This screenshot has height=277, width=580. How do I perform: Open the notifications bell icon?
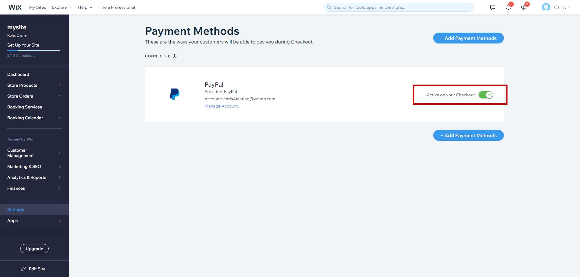click(x=508, y=7)
